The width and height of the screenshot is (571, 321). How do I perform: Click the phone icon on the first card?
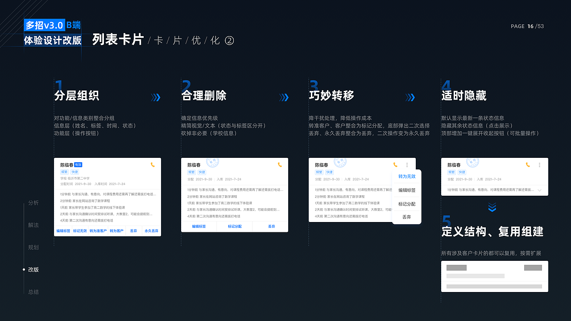tap(153, 165)
